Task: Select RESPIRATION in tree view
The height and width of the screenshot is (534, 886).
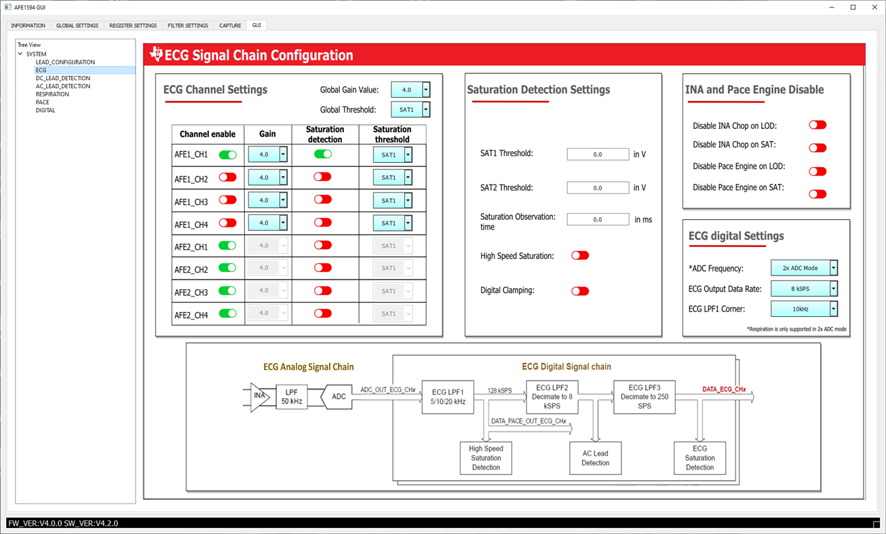Action: tap(52, 94)
